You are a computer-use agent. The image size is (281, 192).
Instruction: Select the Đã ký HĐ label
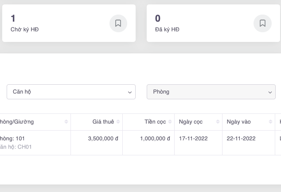click(167, 30)
